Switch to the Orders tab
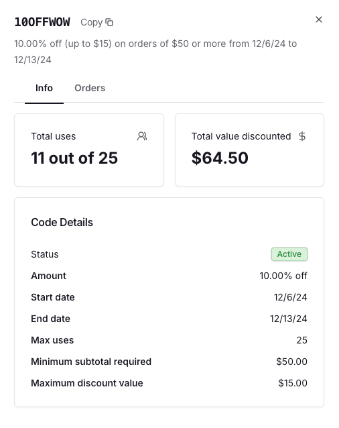Viewport: 339px width, 428px height. [90, 88]
